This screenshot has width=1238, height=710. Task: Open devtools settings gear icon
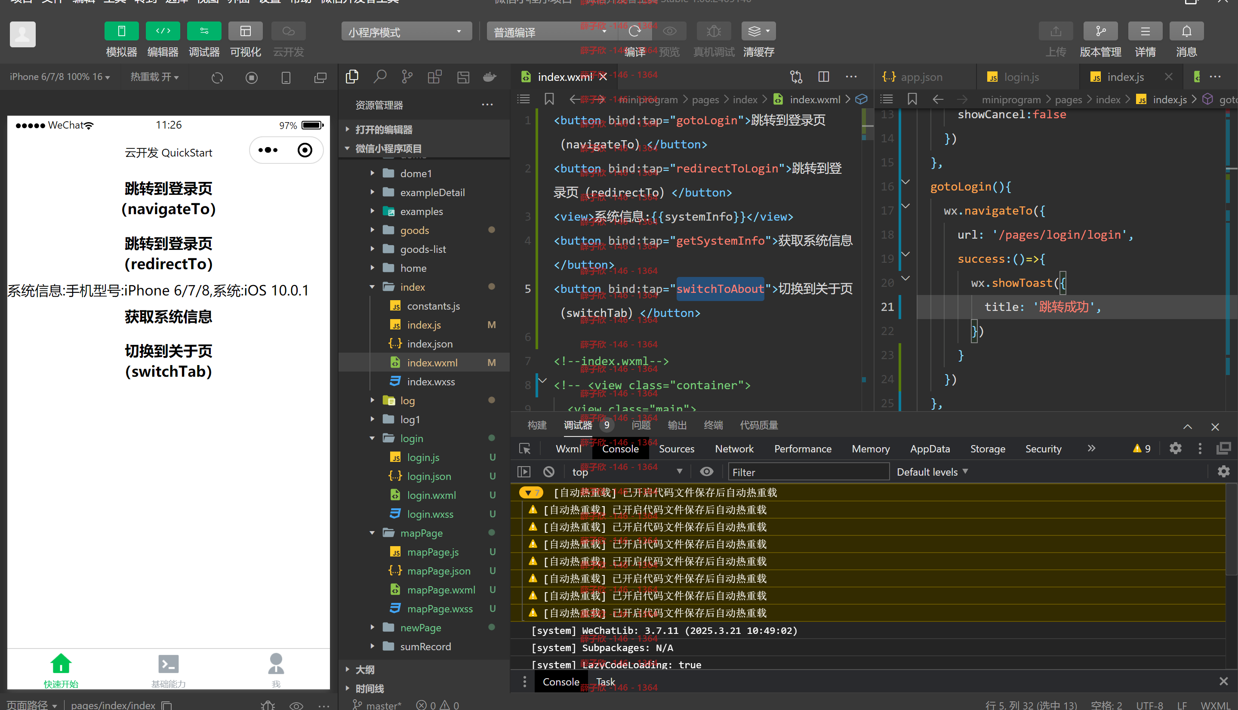(1175, 449)
